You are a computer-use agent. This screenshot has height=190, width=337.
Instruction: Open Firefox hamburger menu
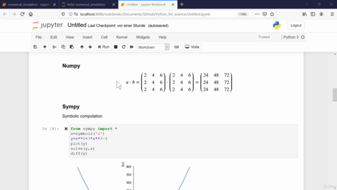[332, 14]
